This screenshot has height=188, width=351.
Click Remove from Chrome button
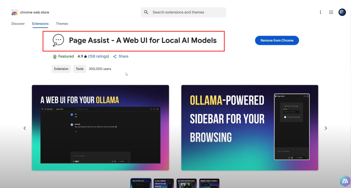click(x=277, y=40)
